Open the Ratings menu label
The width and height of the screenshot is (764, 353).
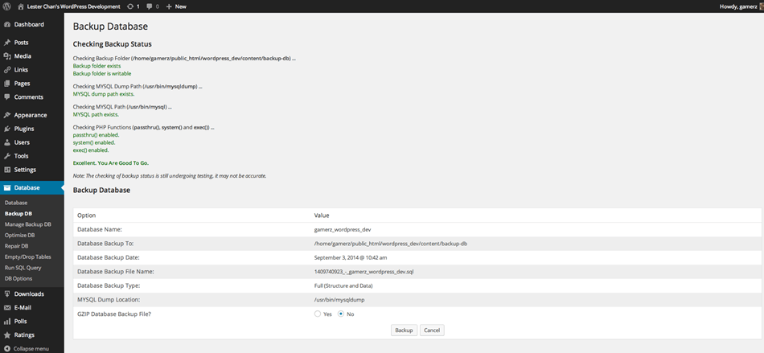pos(24,335)
